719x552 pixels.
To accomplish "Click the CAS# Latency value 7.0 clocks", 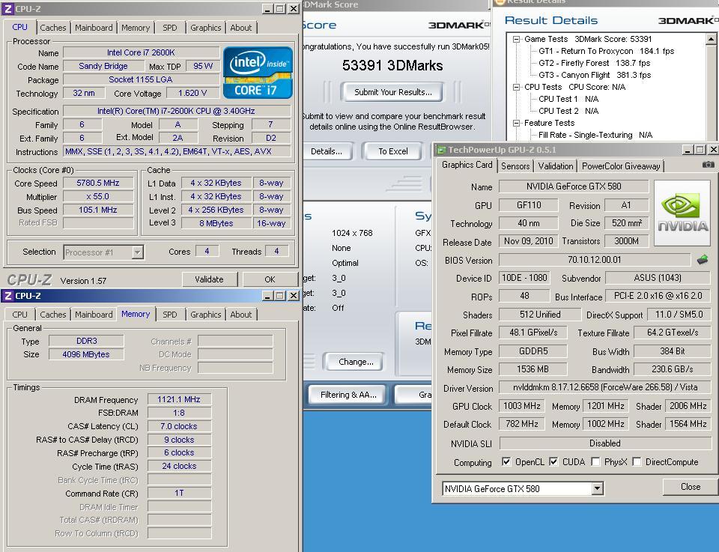I will coord(179,426).
